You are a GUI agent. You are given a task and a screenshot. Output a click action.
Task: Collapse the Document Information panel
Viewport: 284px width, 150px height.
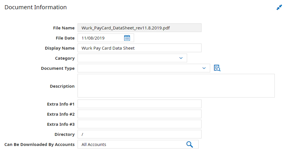pyautogui.click(x=279, y=7)
